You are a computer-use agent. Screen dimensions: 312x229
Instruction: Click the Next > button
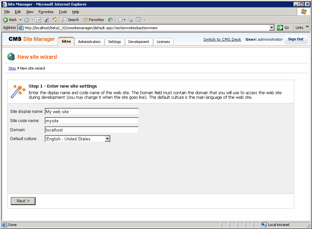[x=23, y=201]
